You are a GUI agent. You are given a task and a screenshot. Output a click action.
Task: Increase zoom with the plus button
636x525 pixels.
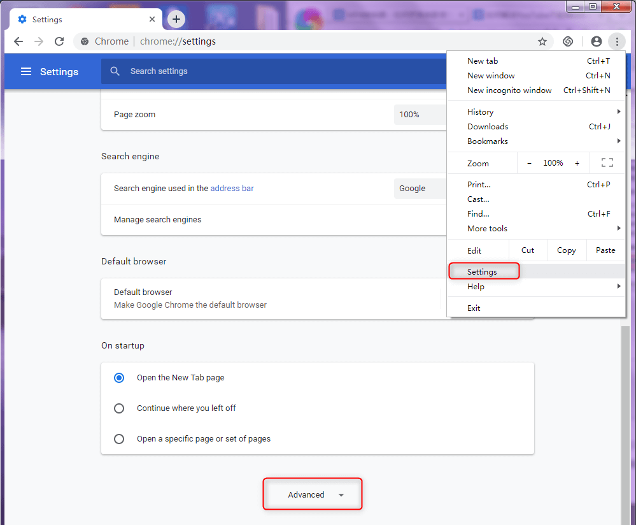point(577,163)
